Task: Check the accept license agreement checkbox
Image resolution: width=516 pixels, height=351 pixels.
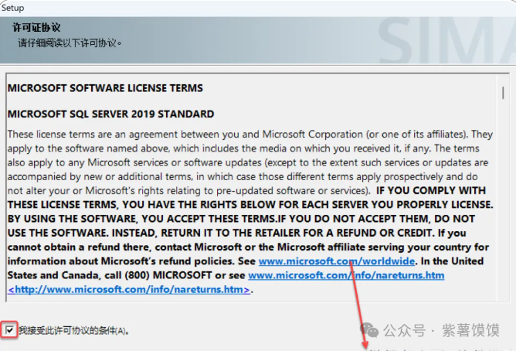Action: coord(9,330)
